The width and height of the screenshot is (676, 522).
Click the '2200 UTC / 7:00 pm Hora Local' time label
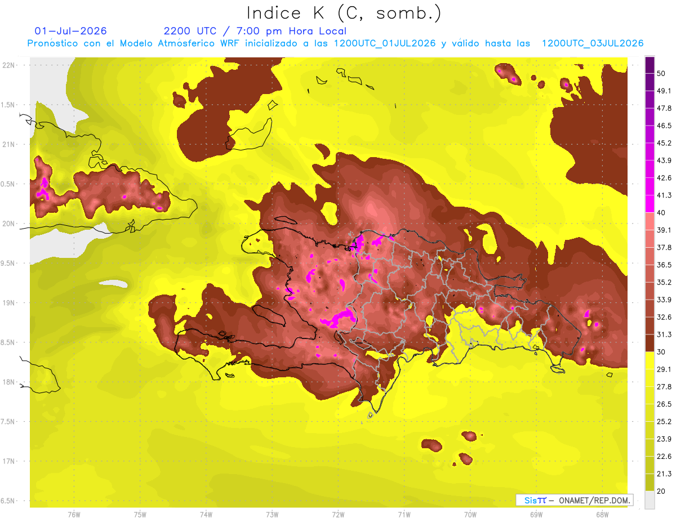click(x=255, y=31)
